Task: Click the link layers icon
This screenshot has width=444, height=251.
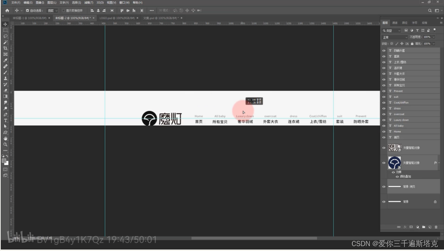Action: point(399,227)
